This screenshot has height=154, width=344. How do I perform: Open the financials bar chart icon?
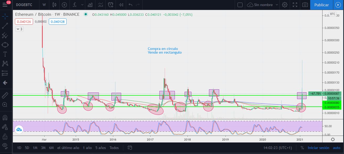90,5
